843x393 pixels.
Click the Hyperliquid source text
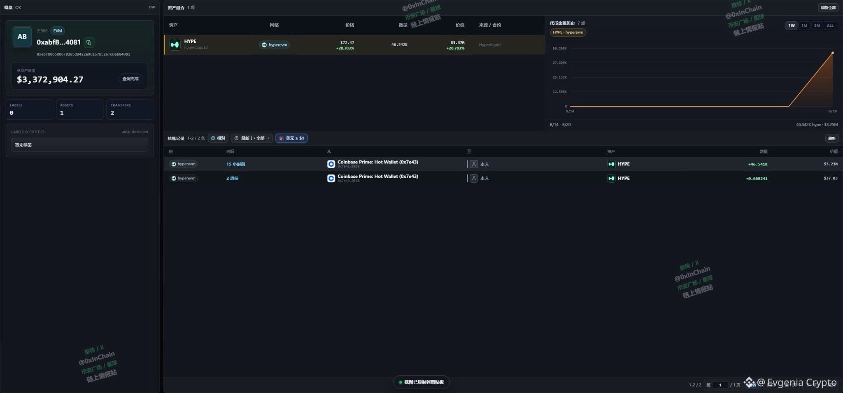click(489, 45)
